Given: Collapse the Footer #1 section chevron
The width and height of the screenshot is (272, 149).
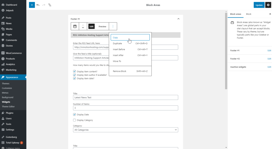Looking at the screenshot, I should point(178,19).
